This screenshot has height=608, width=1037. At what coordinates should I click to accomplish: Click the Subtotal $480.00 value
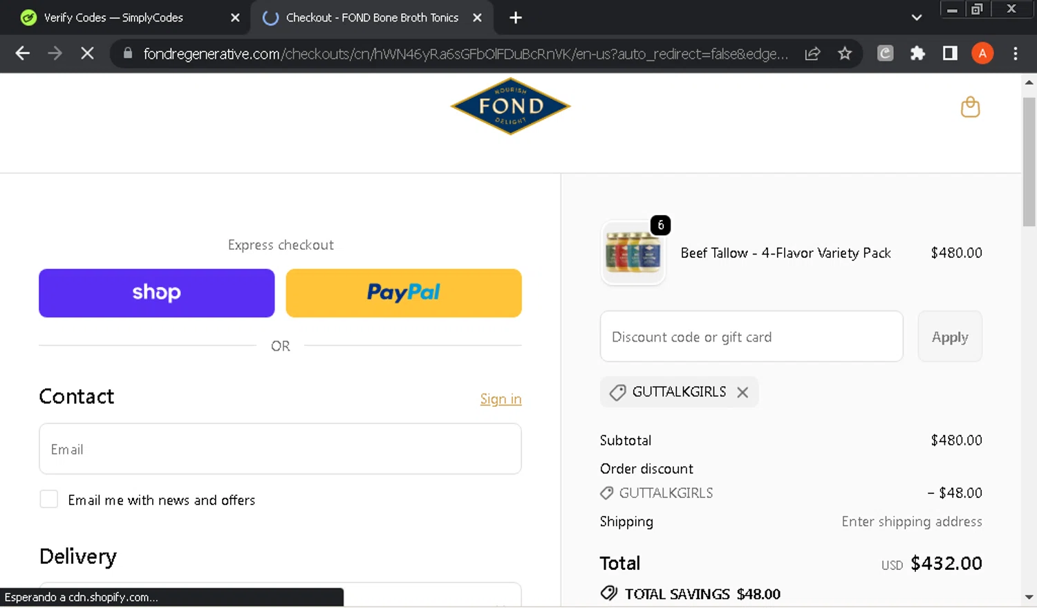tap(956, 441)
